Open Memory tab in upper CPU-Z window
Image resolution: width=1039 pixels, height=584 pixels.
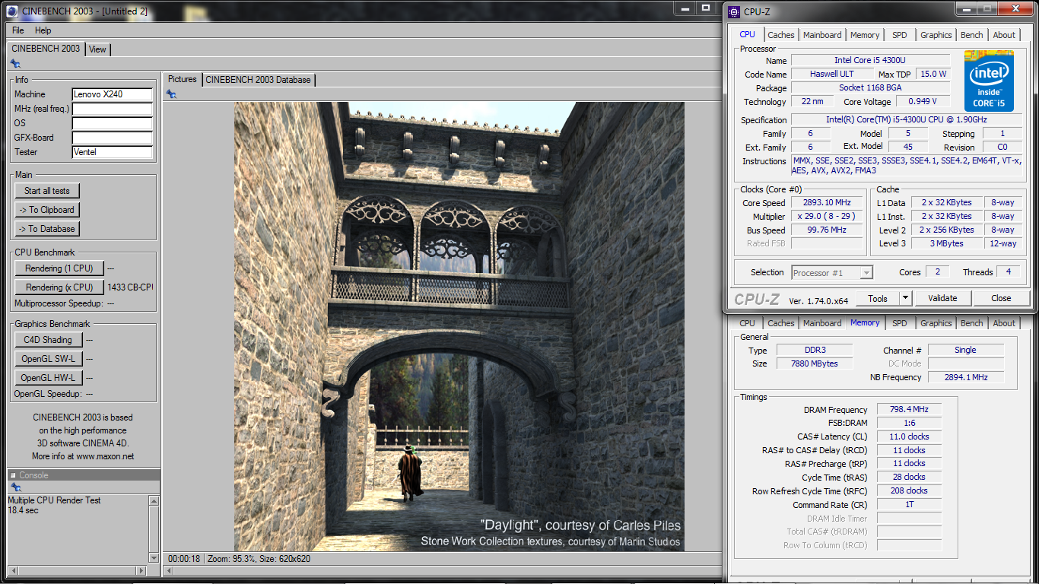tap(865, 35)
